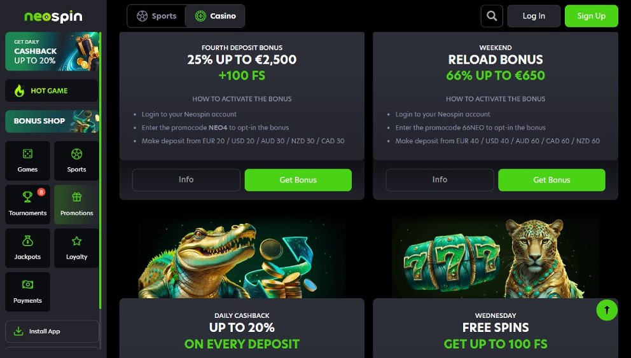Open Tournaments trophy tile

[x=27, y=204]
